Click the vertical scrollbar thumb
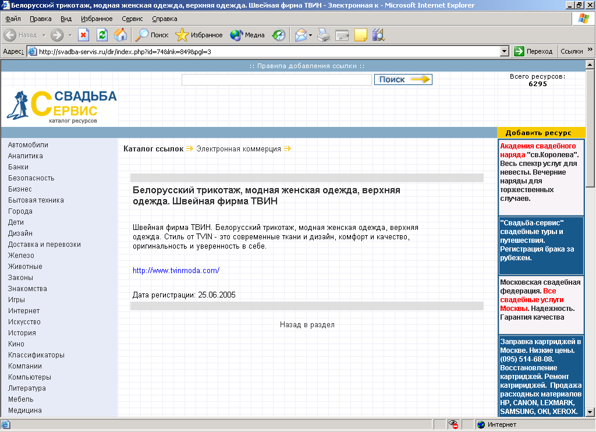Screen dimensions: 596x432 point(590,128)
